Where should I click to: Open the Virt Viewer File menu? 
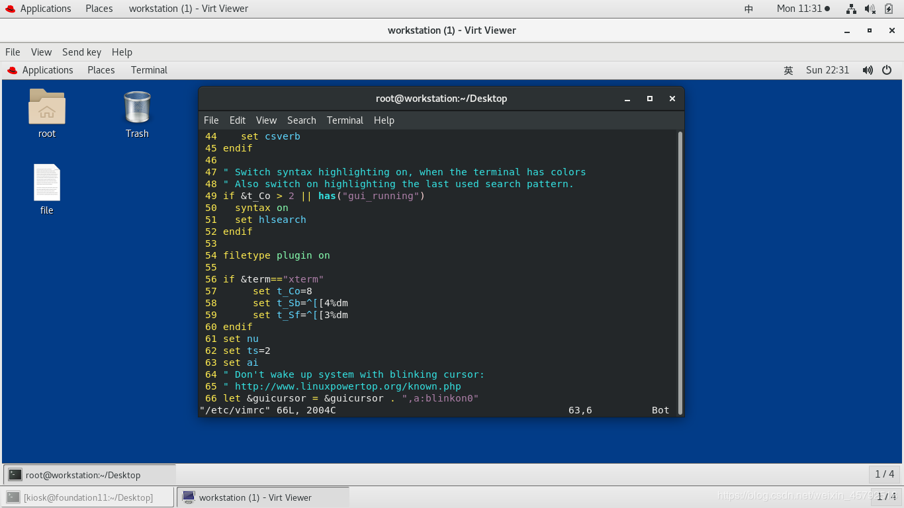tap(13, 52)
